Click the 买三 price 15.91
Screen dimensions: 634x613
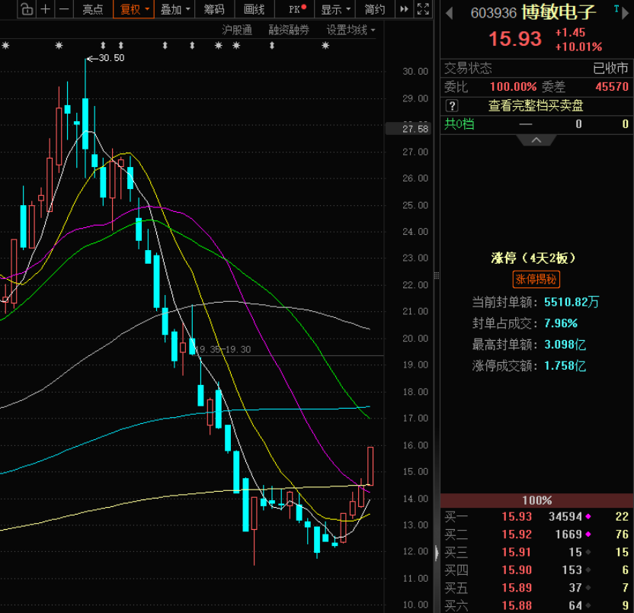click(x=517, y=552)
